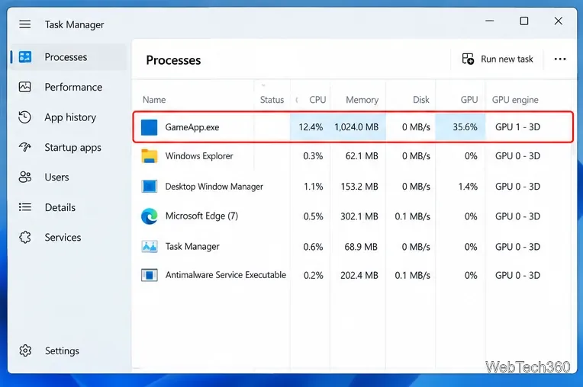This screenshot has width=583, height=387.
Task: Click the GameApp.exe blue square icon
Action: 149,127
